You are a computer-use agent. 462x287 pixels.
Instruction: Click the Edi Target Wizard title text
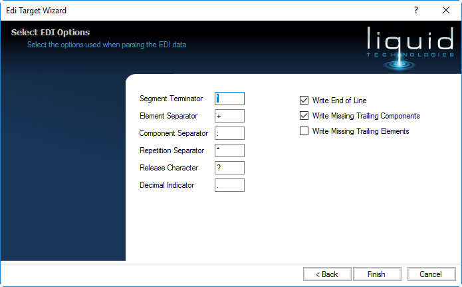[36, 11]
